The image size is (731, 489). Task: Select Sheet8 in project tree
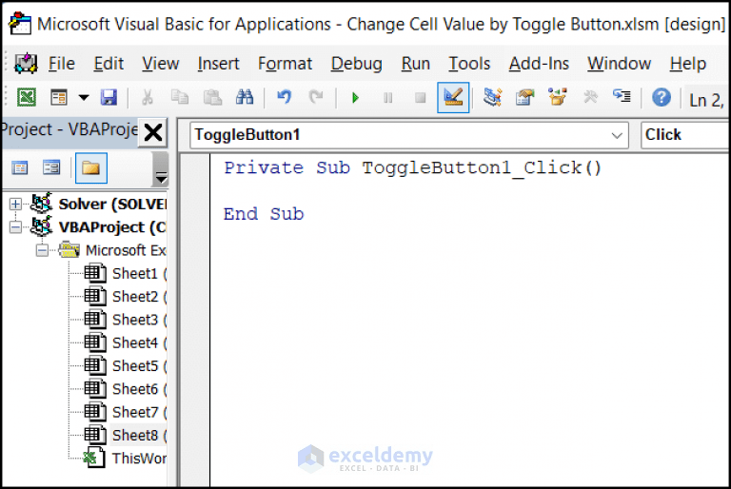(x=139, y=435)
